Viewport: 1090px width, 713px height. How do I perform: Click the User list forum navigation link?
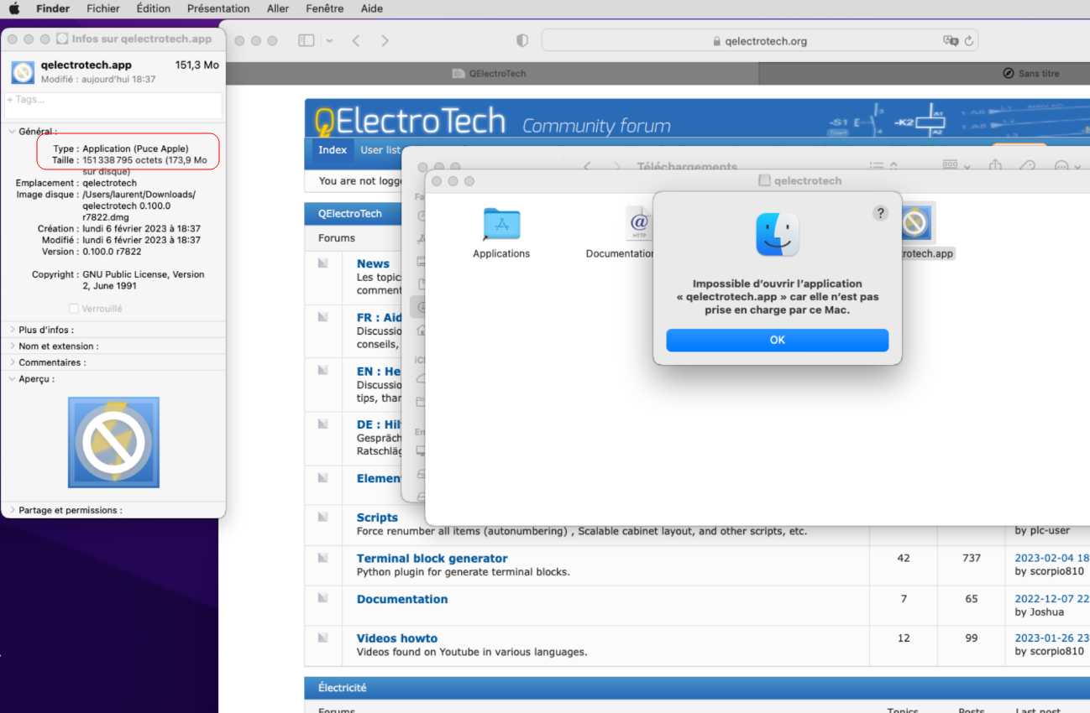380,150
